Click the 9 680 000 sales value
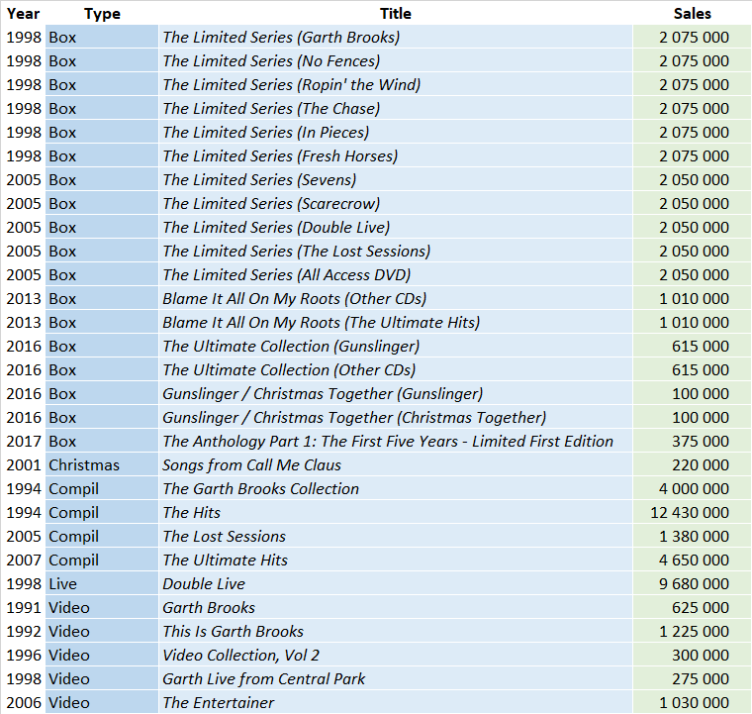Image resolution: width=752 pixels, height=714 pixels. click(694, 584)
